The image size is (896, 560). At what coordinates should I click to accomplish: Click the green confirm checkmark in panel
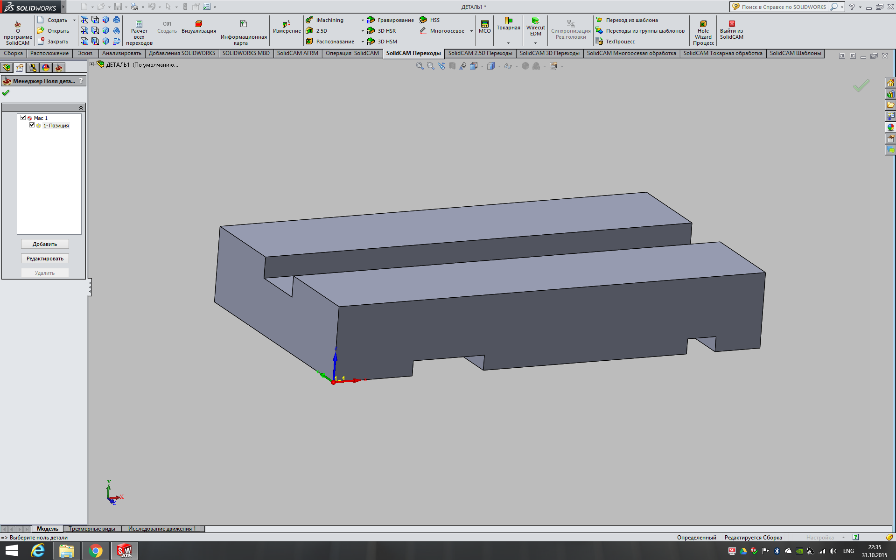tap(6, 93)
